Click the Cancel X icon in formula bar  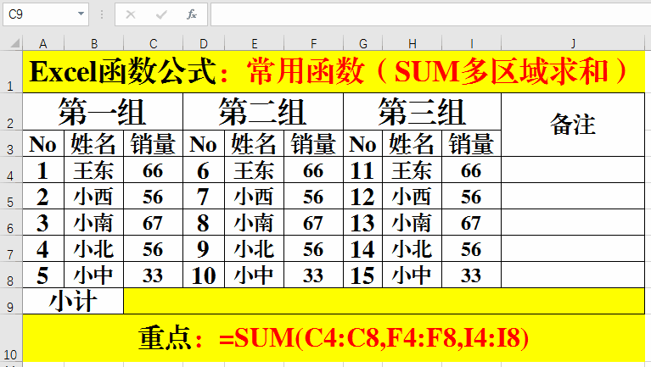pos(131,14)
